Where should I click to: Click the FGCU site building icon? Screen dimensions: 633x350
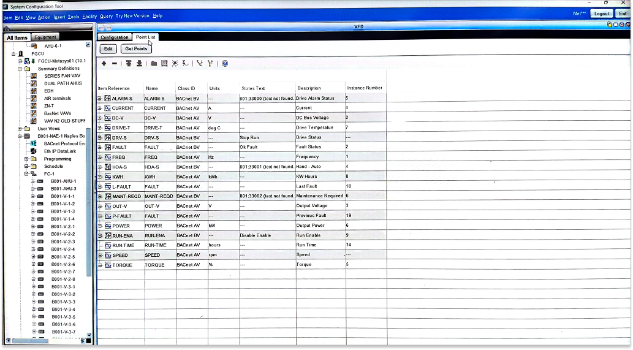pos(21,54)
